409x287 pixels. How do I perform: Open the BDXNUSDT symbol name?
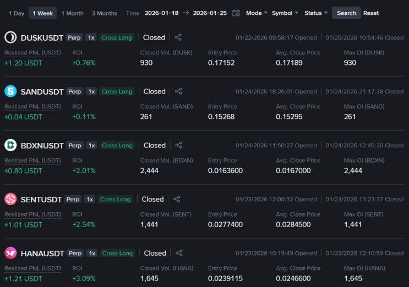click(42, 146)
